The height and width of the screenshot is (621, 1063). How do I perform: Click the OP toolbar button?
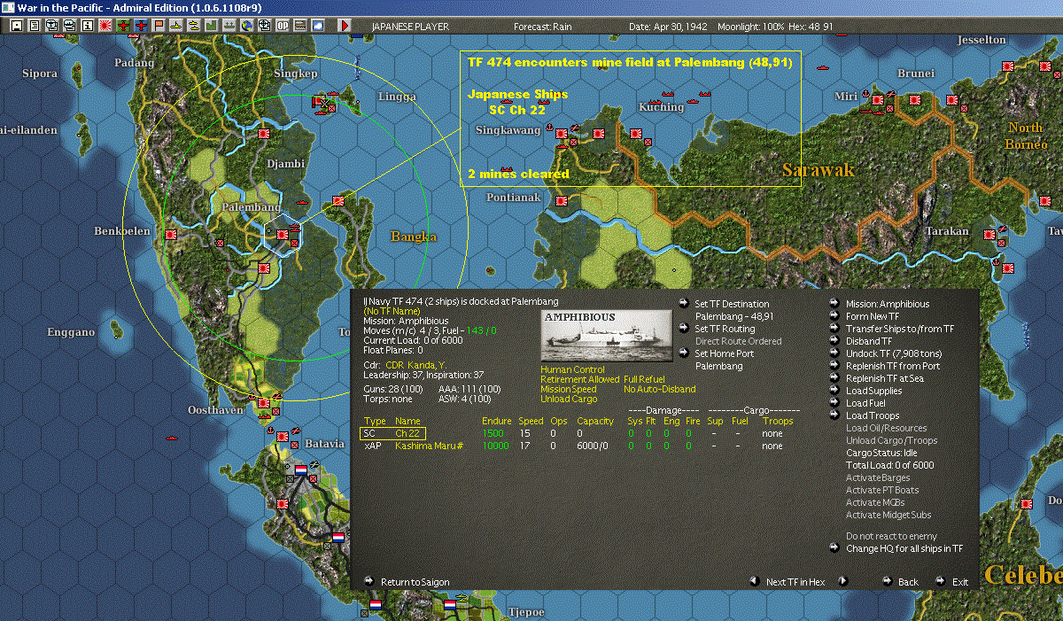(x=282, y=26)
